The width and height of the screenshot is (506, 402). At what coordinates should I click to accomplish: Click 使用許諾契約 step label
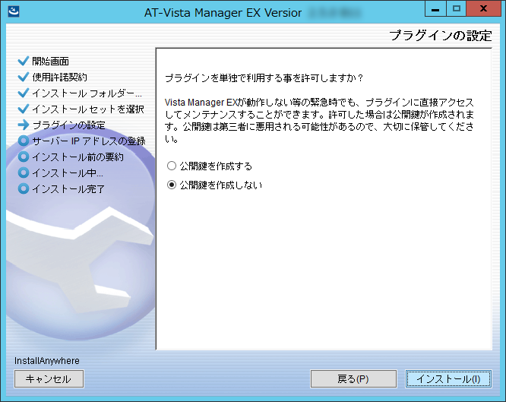click(x=60, y=78)
